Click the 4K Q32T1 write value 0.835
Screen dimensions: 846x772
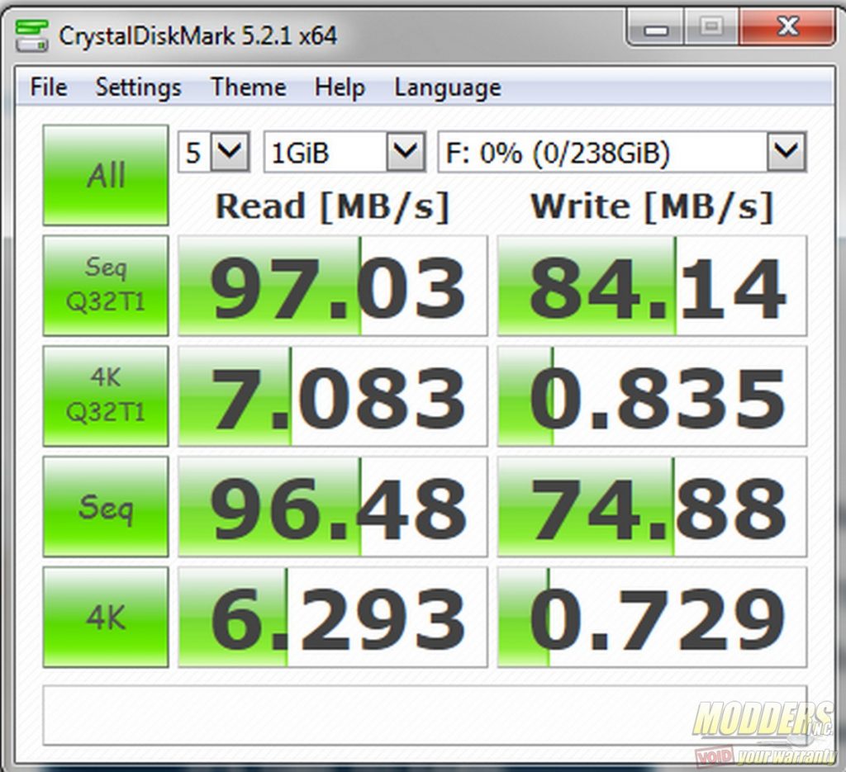coord(652,396)
